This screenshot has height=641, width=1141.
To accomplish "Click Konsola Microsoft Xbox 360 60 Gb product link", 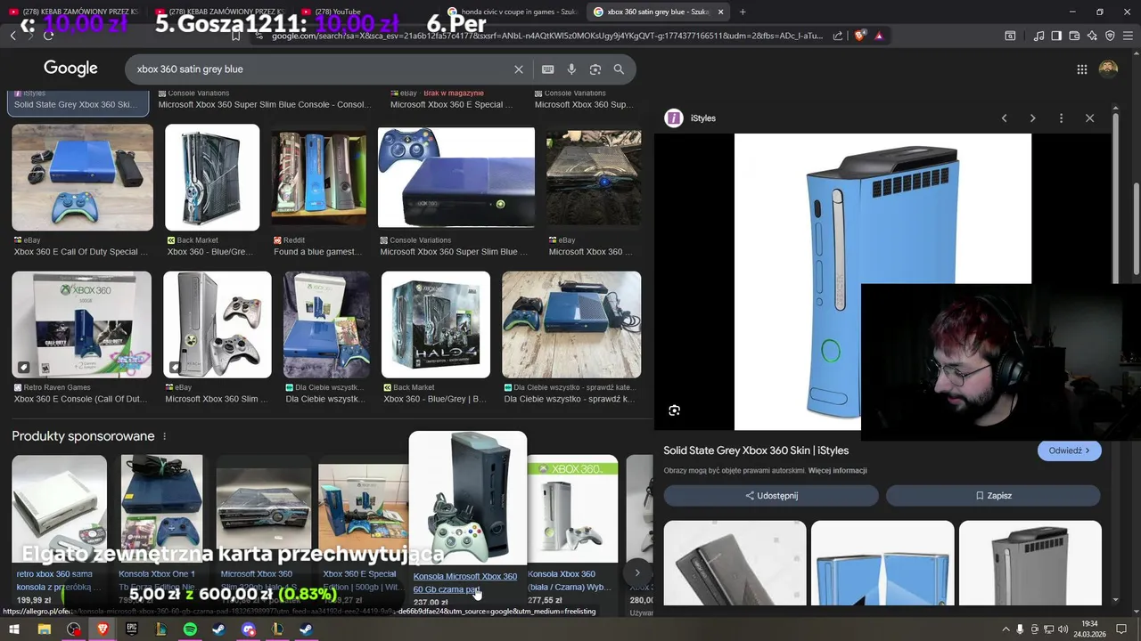I will pos(464,583).
